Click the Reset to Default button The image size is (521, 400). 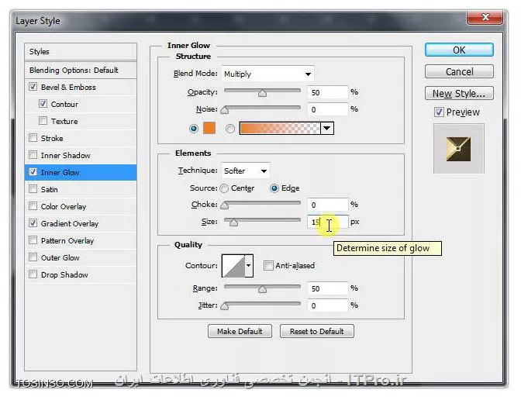[x=317, y=331]
